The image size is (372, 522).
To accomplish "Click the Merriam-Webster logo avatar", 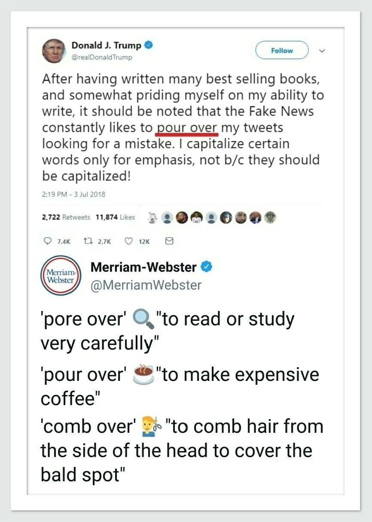I will click(60, 277).
